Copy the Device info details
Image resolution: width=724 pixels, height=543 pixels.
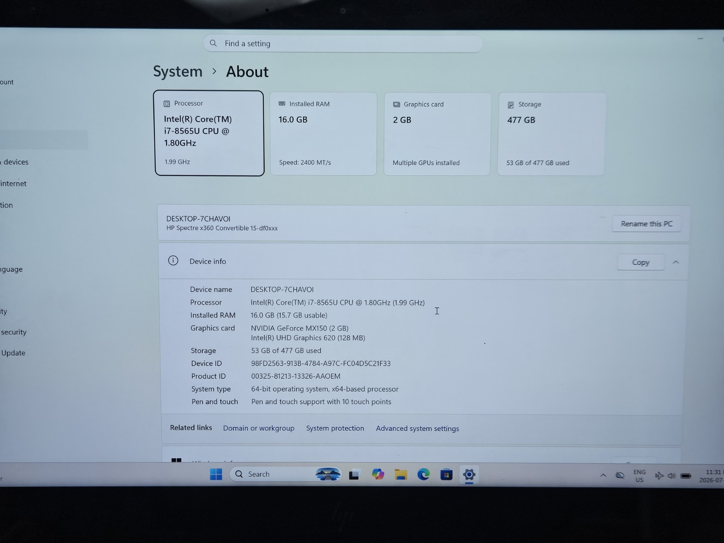[640, 262]
